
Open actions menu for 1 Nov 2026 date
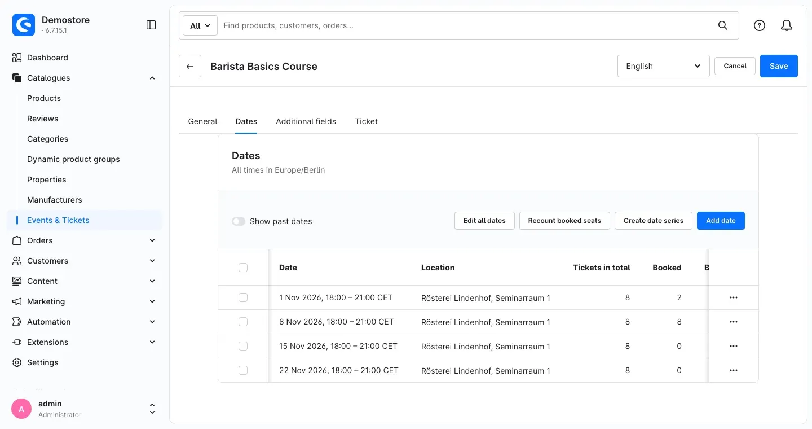pos(734,297)
